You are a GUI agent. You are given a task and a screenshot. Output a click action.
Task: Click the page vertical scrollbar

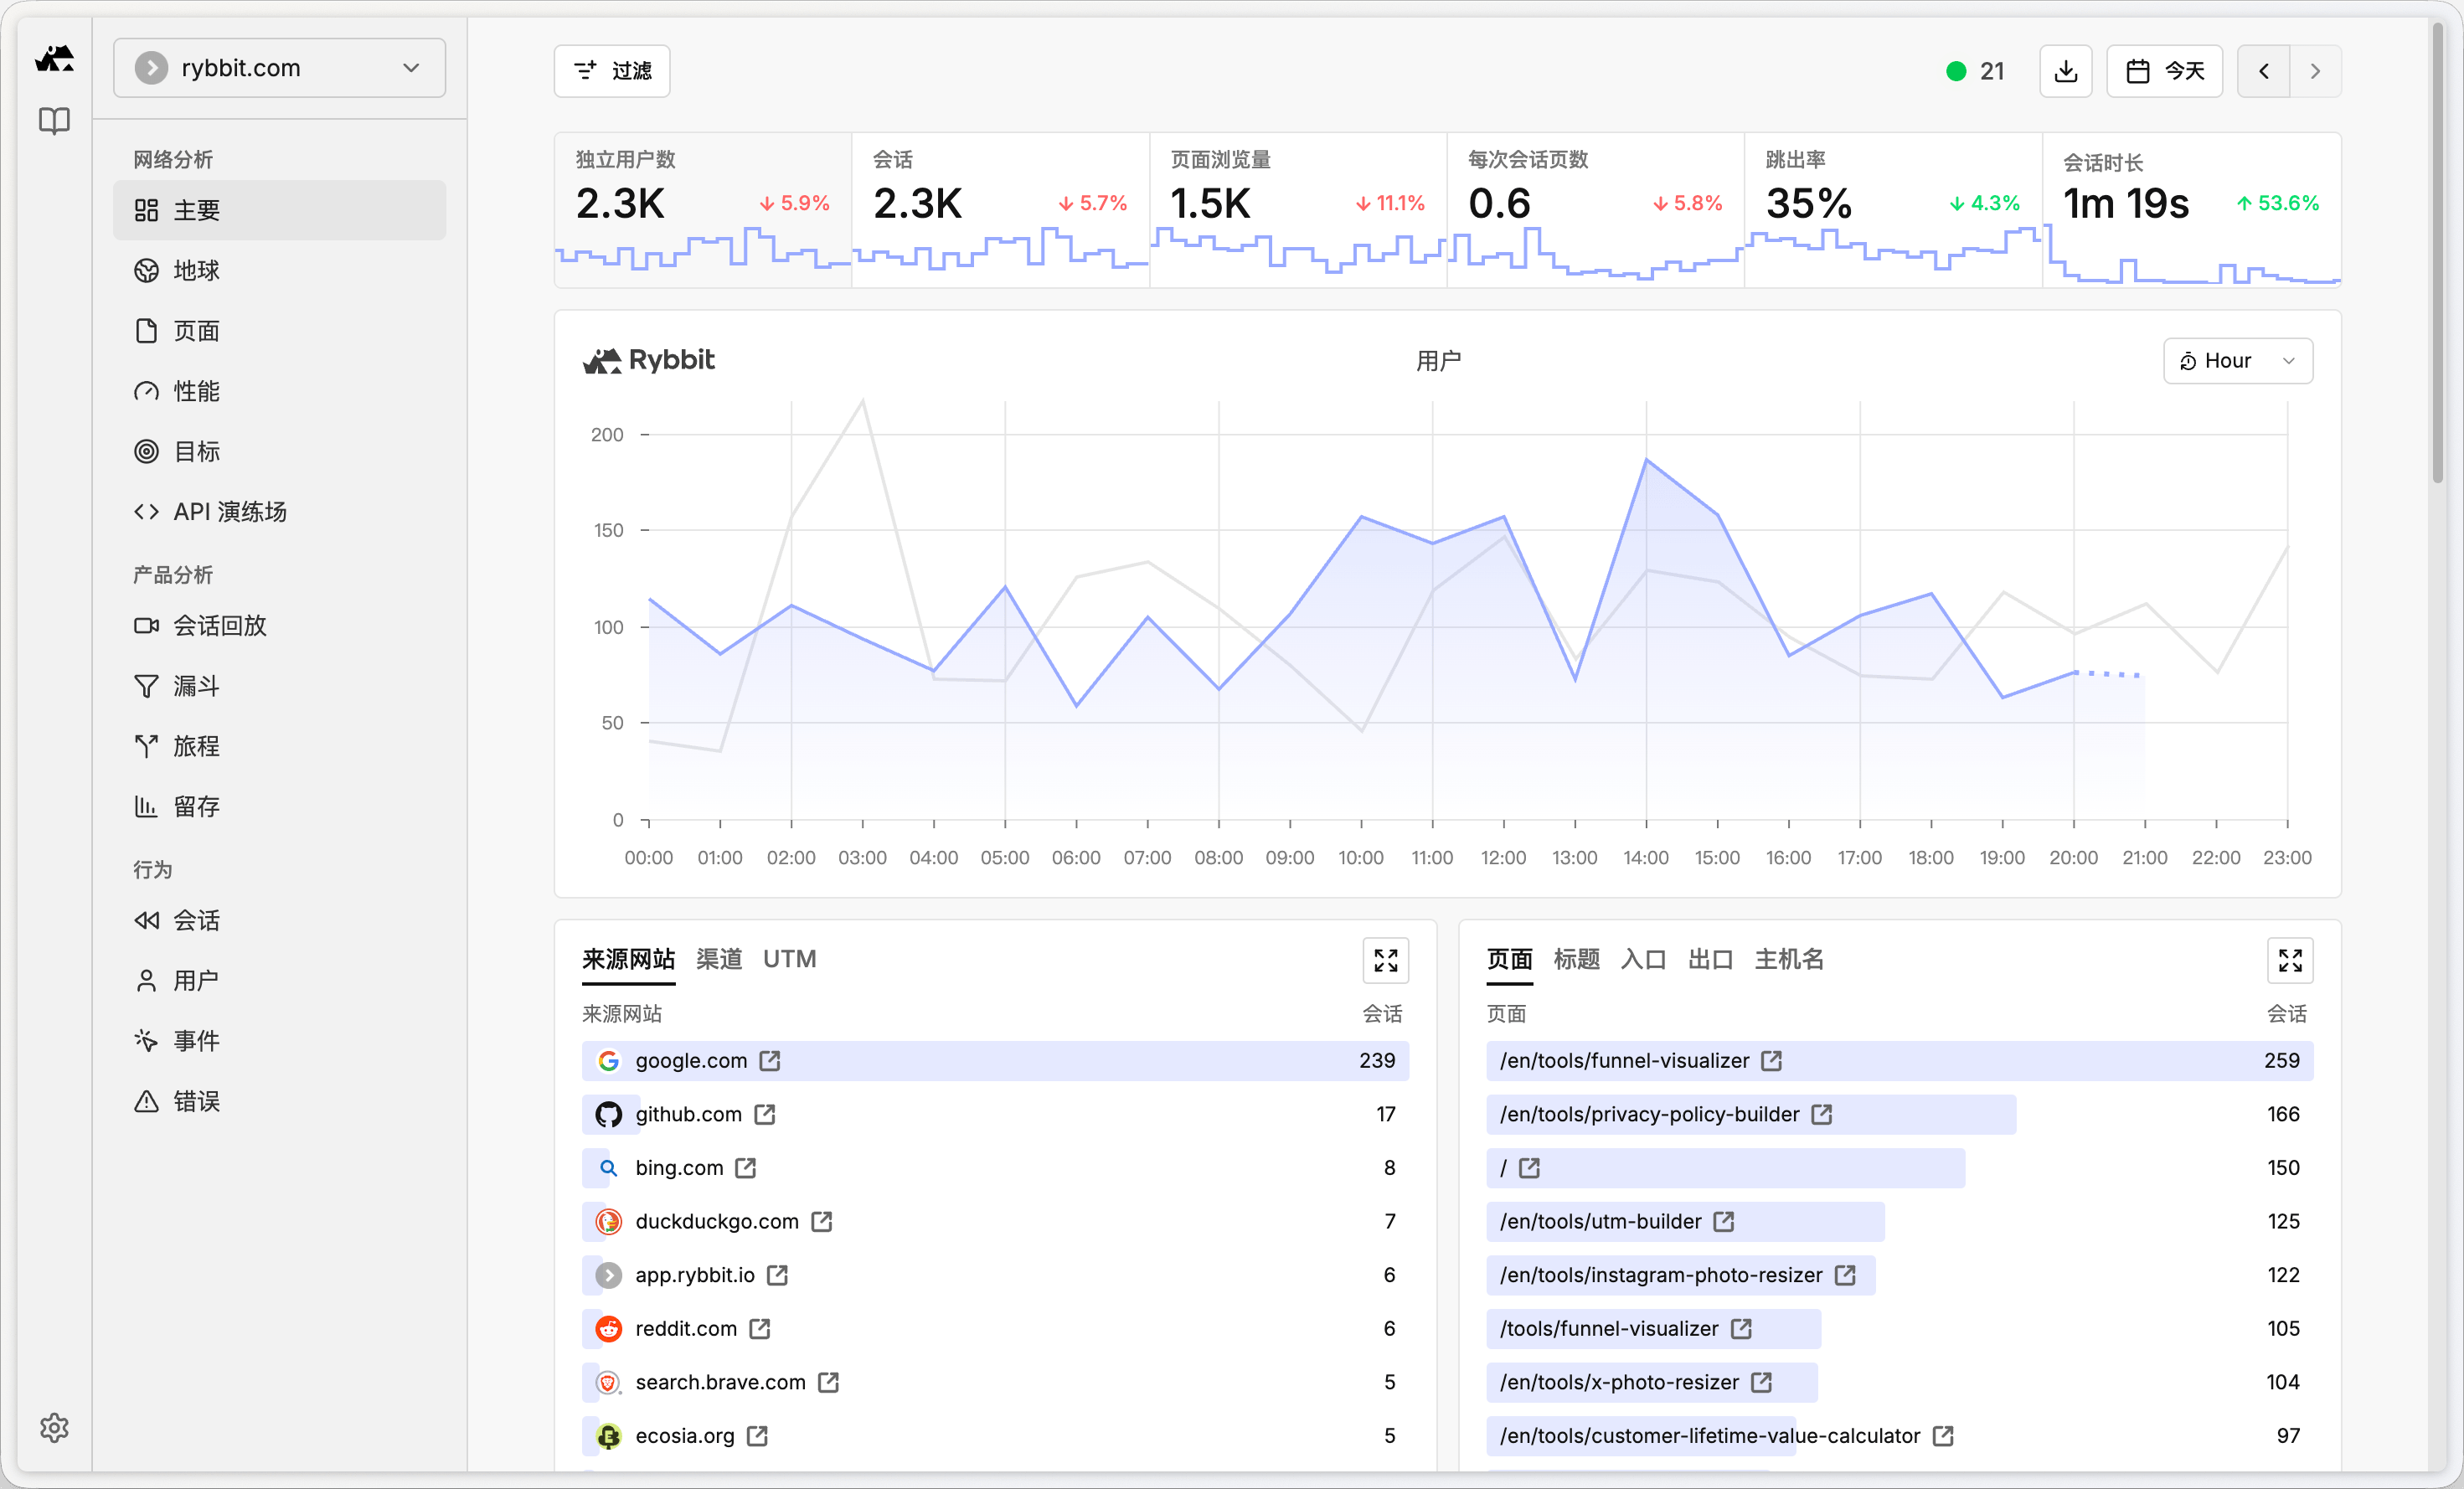pos(2438,250)
